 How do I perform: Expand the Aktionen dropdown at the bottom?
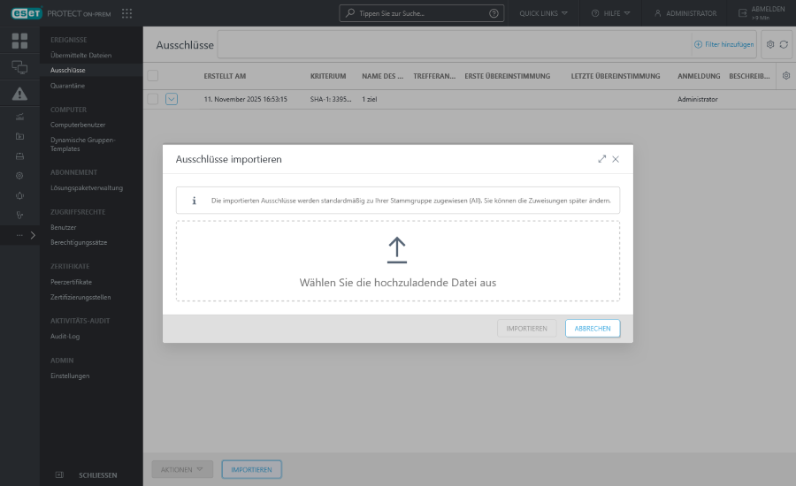coord(181,469)
